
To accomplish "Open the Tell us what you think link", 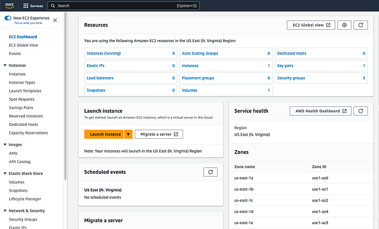I will pyautogui.click(x=28, y=23).
